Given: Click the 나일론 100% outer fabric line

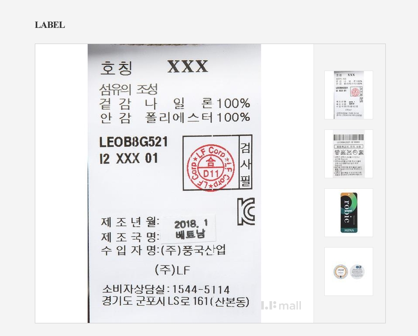Looking at the screenshot, I should click(x=175, y=104).
